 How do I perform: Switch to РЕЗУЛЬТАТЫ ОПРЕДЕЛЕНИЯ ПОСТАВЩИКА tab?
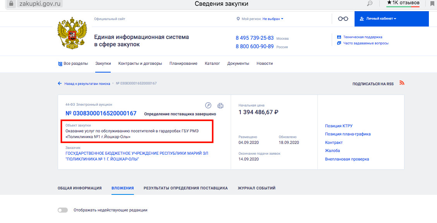186,188
